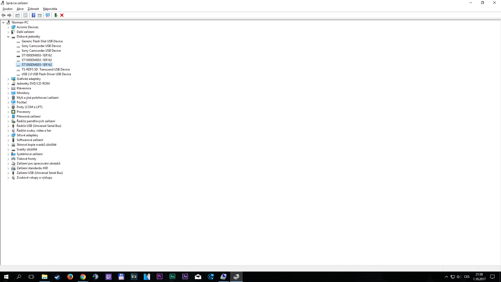
Task: Expand the Síťové adaptéry node
Action: pyautogui.click(x=8, y=135)
